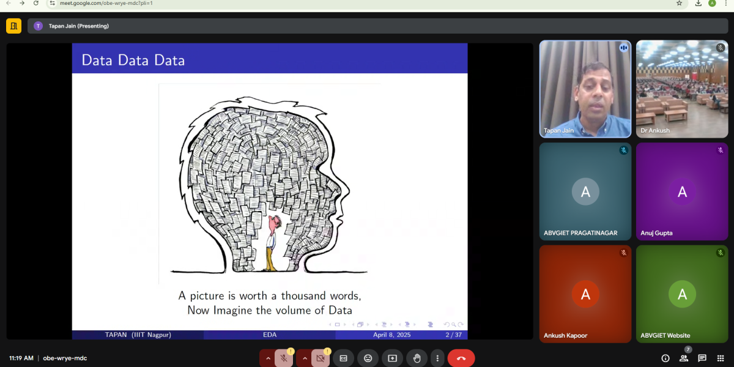Open Chrome profile avatar
734x367 pixels.
(712, 3)
